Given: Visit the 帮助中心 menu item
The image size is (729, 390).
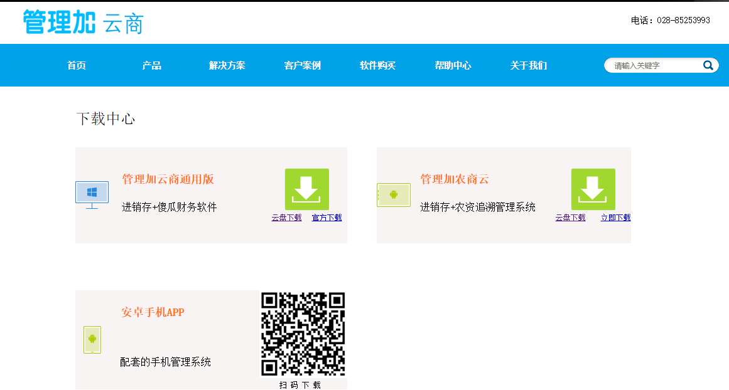Looking at the screenshot, I should 453,65.
